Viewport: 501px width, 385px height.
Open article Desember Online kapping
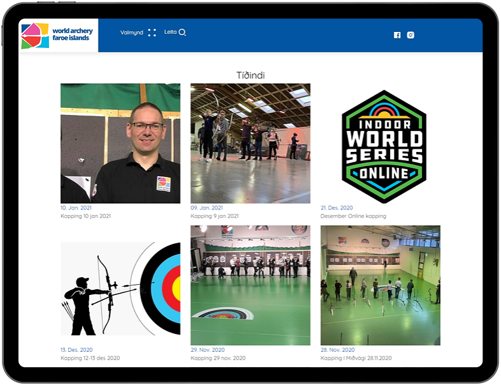[353, 216]
